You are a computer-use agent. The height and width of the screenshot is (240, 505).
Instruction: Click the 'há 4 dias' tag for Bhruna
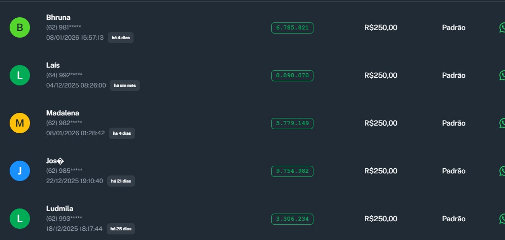pyautogui.click(x=120, y=38)
